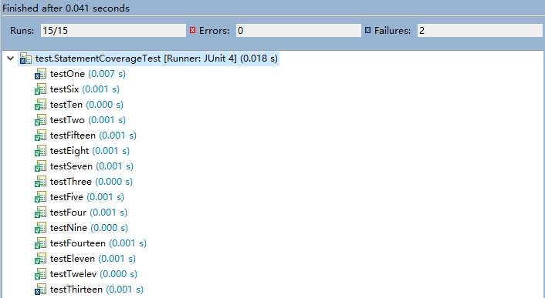Viewport: 545px width, 298px height.
Task: Click the passed icon beside testNine
Action: pyautogui.click(x=40, y=228)
